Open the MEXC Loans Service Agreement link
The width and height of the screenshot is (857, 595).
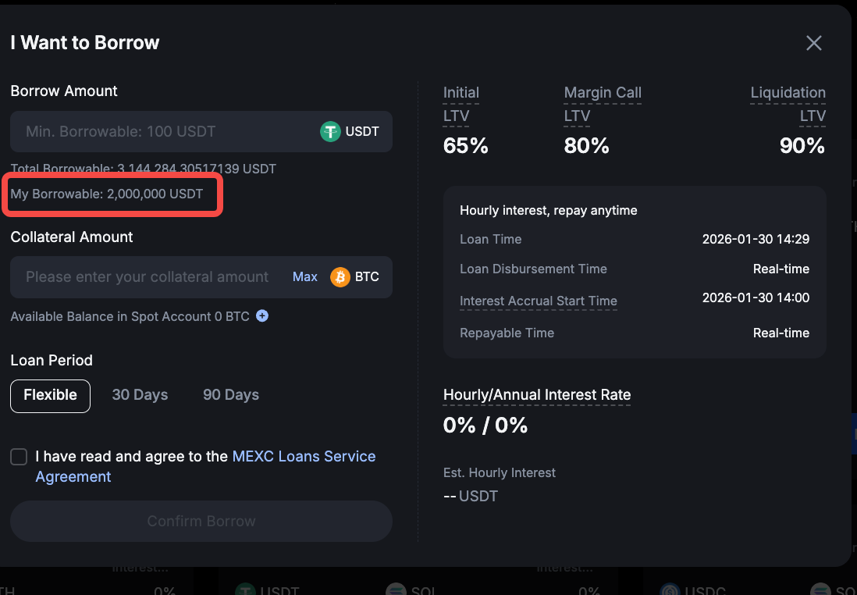click(x=304, y=457)
